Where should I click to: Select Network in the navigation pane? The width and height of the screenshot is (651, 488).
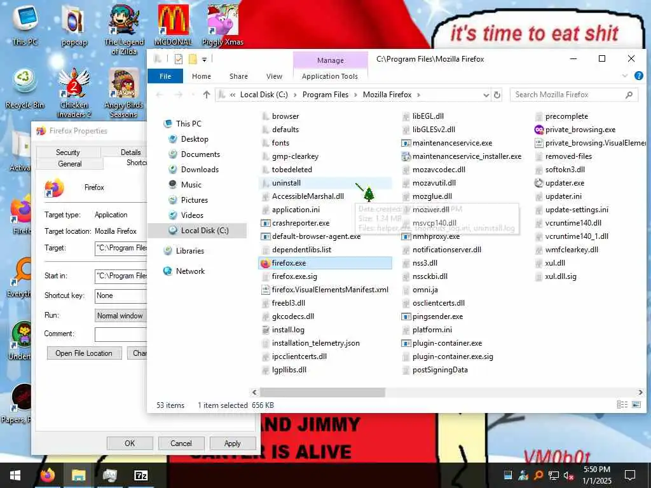pos(184,271)
